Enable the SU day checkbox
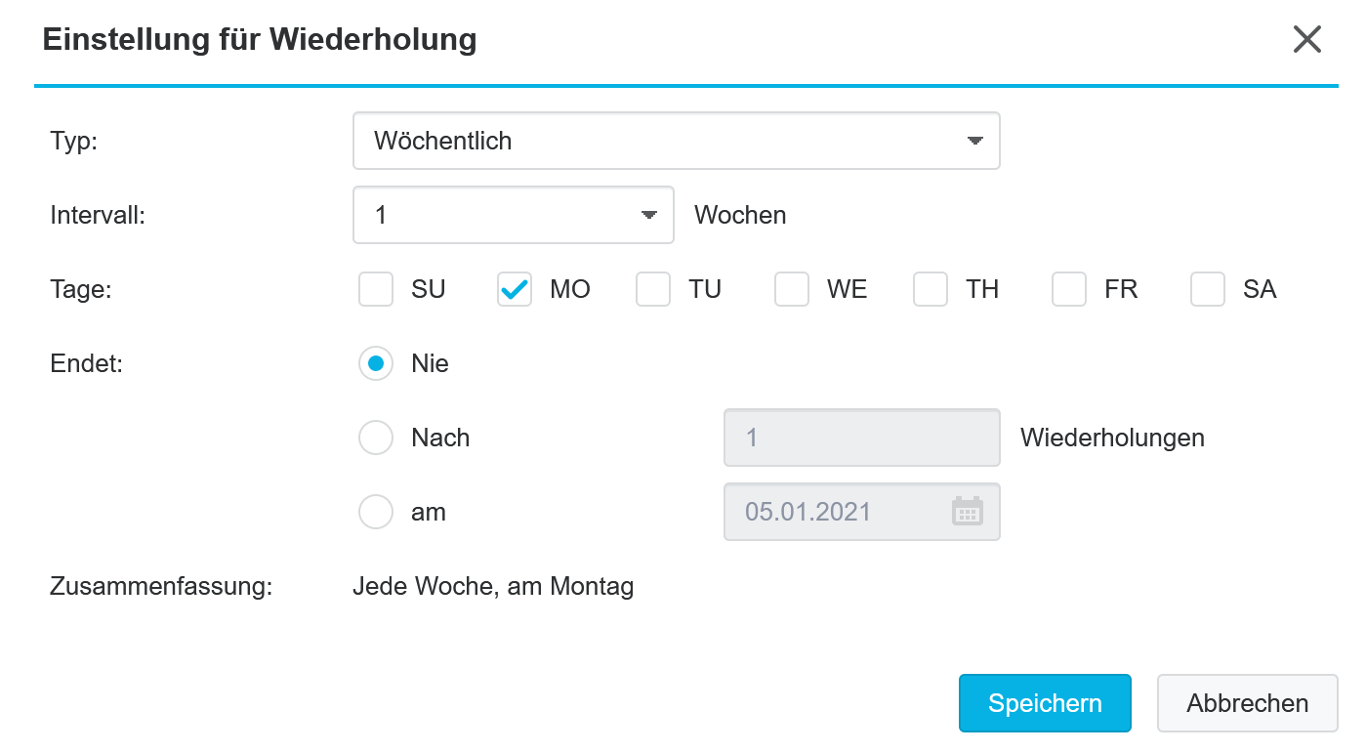Image resolution: width=1366 pixels, height=752 pixels. 376,289
